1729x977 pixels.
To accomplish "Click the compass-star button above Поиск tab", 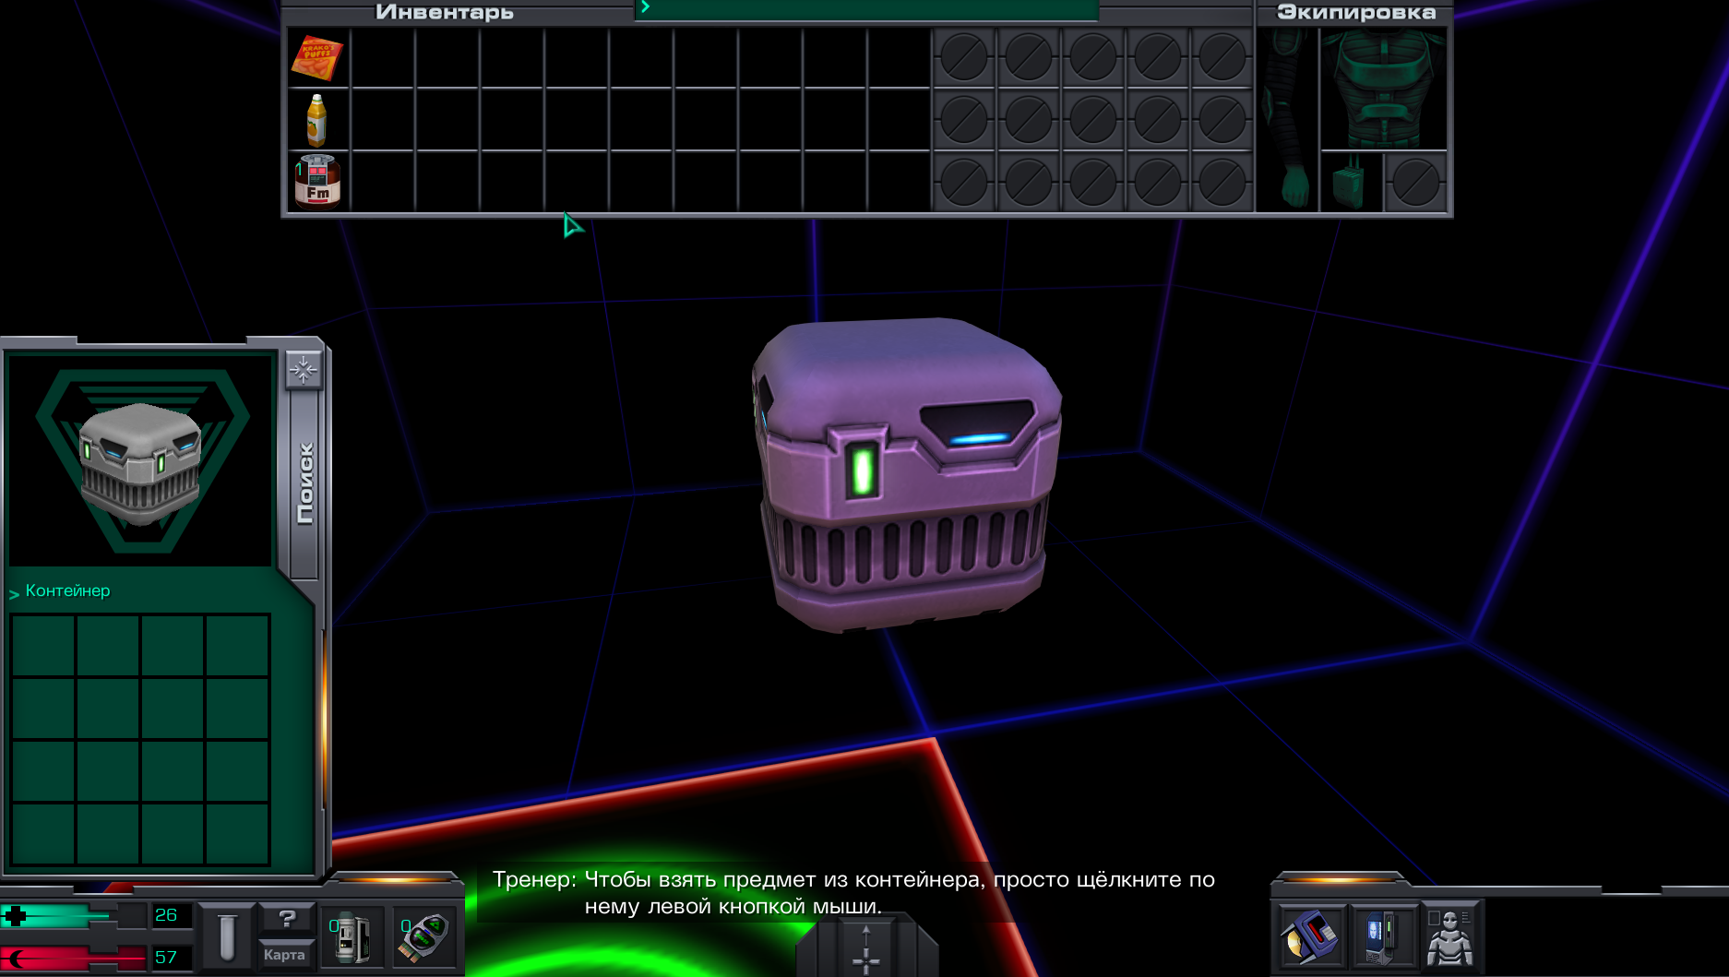I will (304, 370).
